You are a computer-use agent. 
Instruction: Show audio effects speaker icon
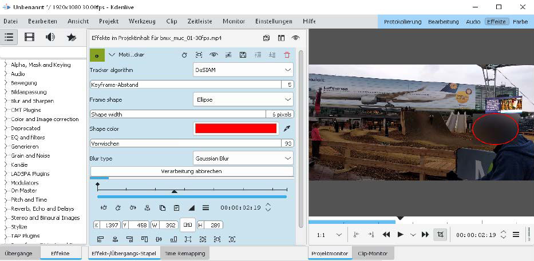coord(50,37)
